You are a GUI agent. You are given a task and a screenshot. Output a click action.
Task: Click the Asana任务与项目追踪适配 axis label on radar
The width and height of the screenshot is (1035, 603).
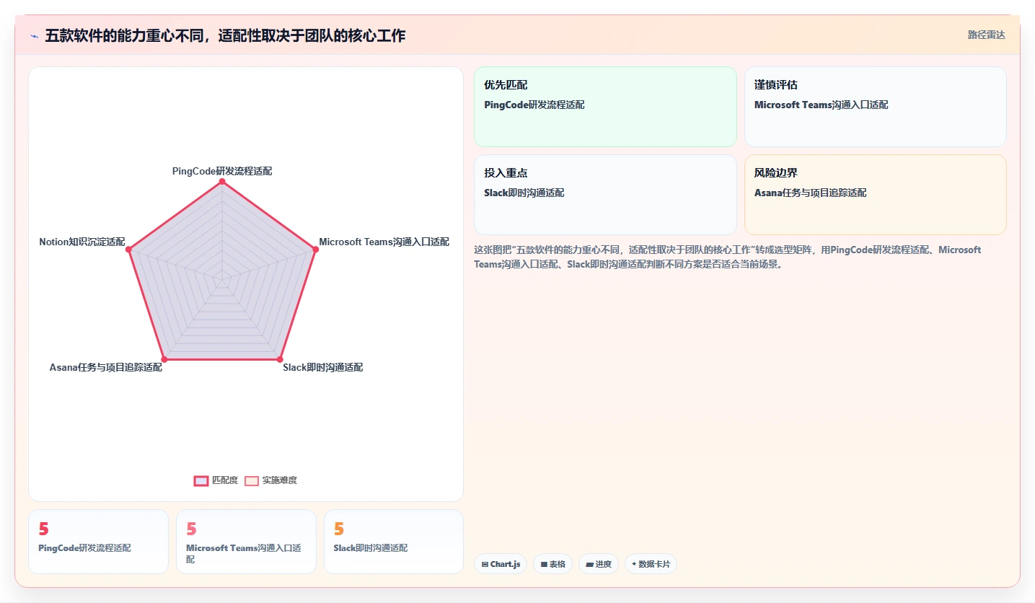[106, 367]
